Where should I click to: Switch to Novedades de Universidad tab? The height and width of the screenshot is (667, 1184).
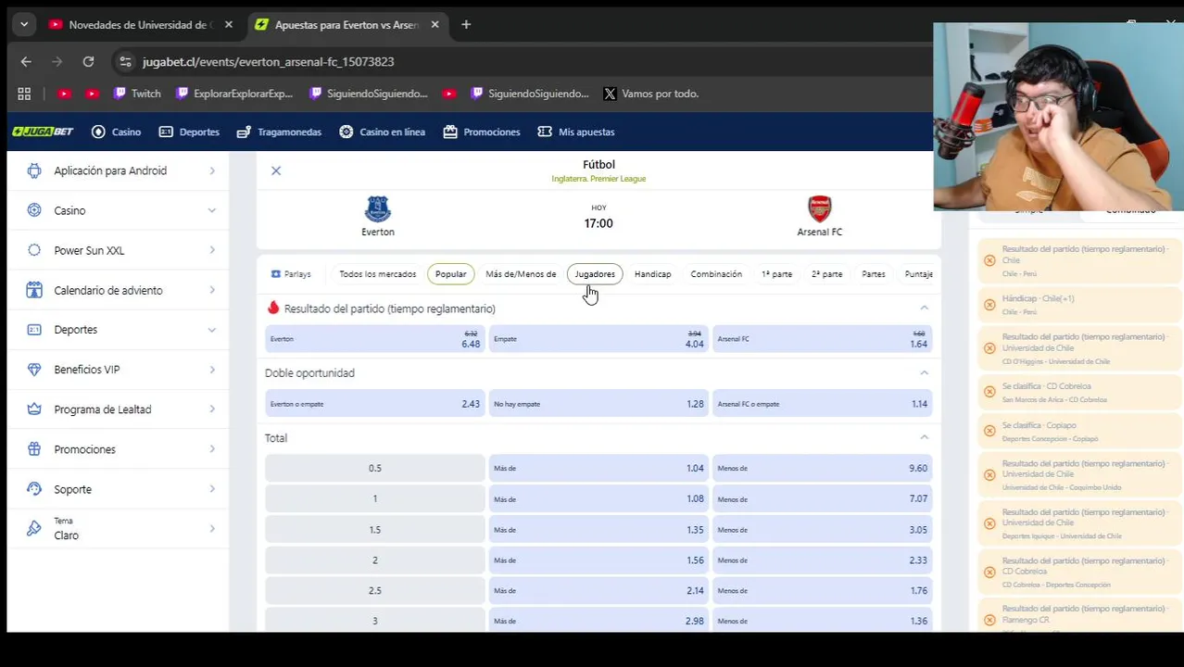point(139,25)
